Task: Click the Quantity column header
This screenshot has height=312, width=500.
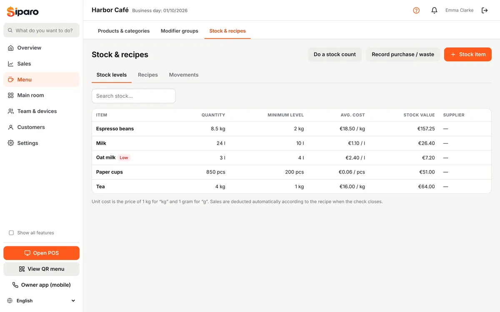Action: (x=213, y=115)
